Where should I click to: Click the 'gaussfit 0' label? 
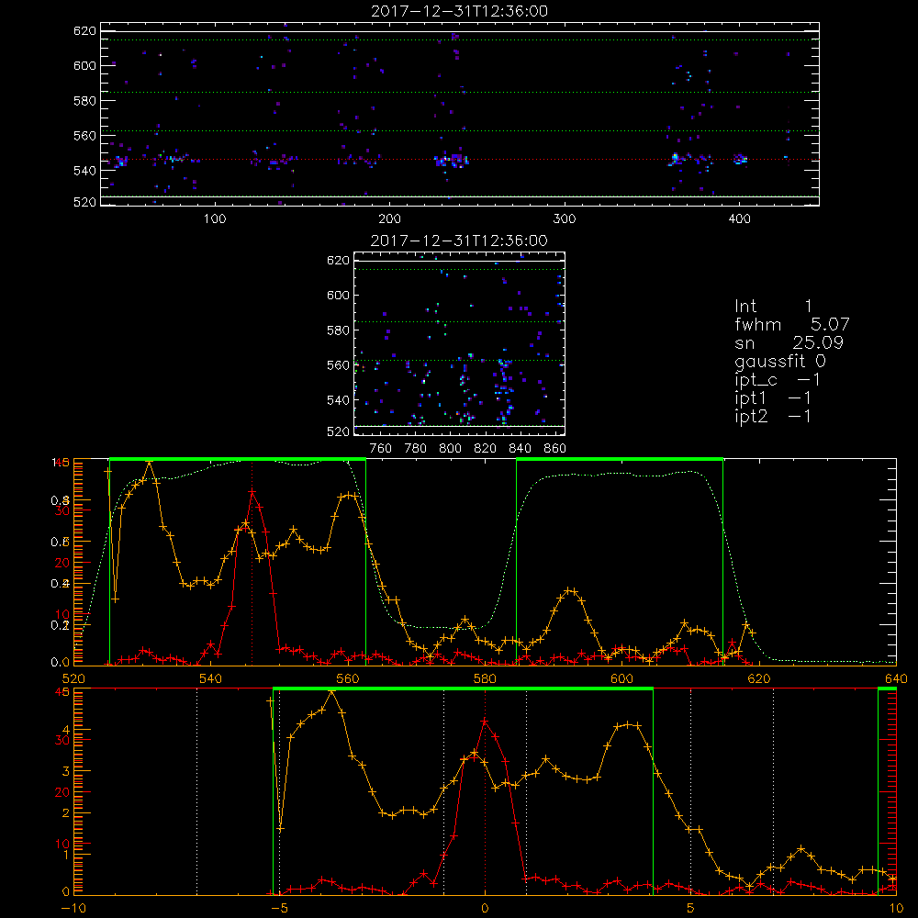780,362
